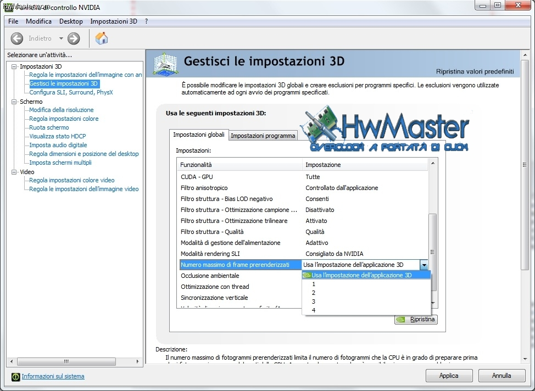Image resolution: width=535 pixels, height=391 pixels.
Task: Click the Annulla button
Action: [x=501, y=376]
